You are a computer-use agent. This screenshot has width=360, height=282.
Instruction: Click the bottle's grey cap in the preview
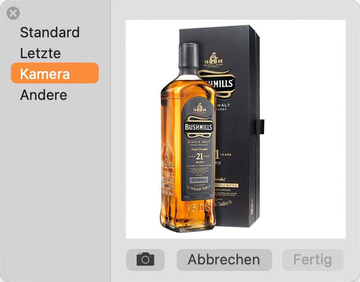click(x=188, y=55)
